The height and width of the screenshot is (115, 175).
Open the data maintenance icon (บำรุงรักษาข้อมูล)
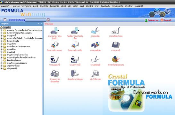pyautogui.click(x=75, y=73)
